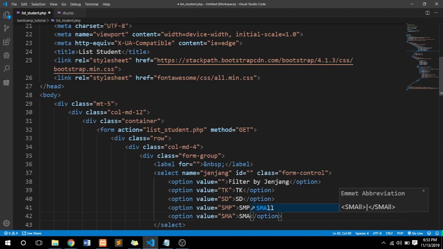Open the Selection menu

click(x=38, y=4)
